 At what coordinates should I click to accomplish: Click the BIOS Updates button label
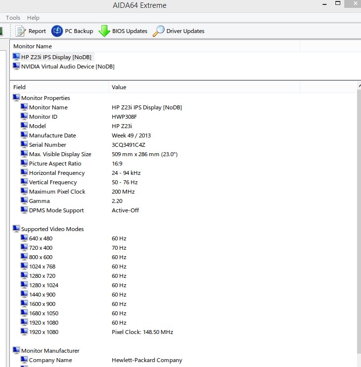pyautogui.click(x=130, y=31)
